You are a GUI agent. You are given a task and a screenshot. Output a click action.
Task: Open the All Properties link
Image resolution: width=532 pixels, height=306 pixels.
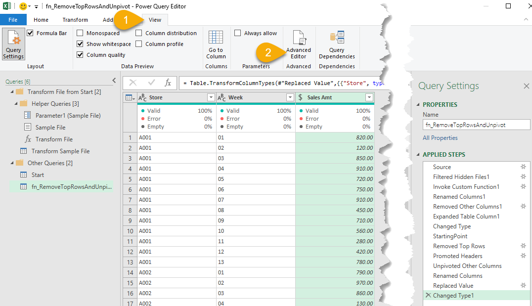(440, 138)
